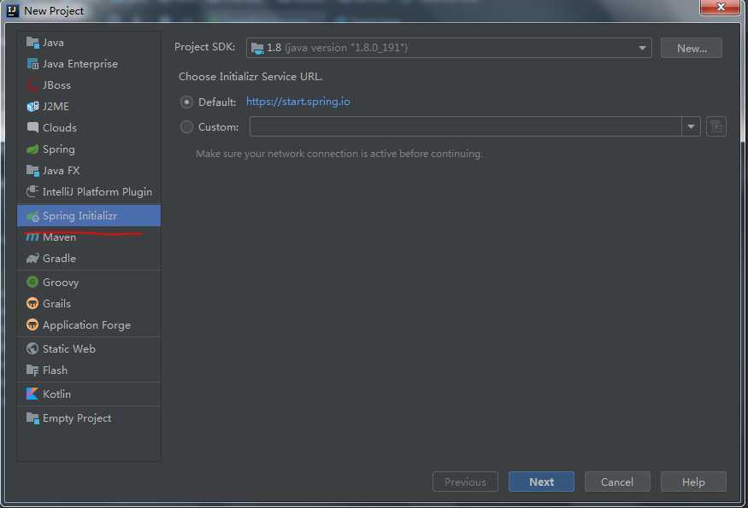Click the Next button
This screenshot has height=508, width=748.
pos(541,482)
